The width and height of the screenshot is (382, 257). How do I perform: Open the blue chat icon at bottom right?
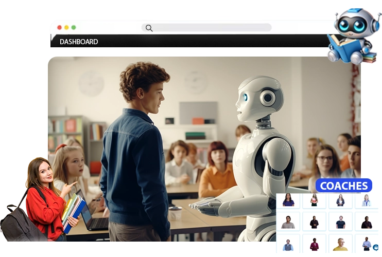tap(375, 248)
